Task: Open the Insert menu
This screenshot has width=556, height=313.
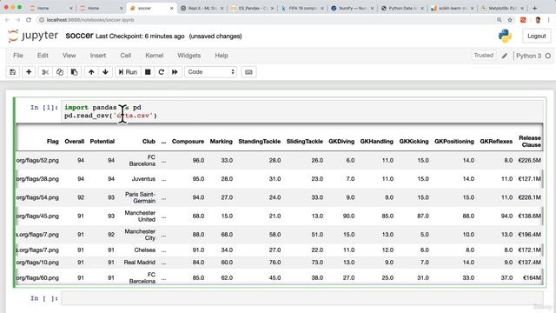Action: [98, 56]
